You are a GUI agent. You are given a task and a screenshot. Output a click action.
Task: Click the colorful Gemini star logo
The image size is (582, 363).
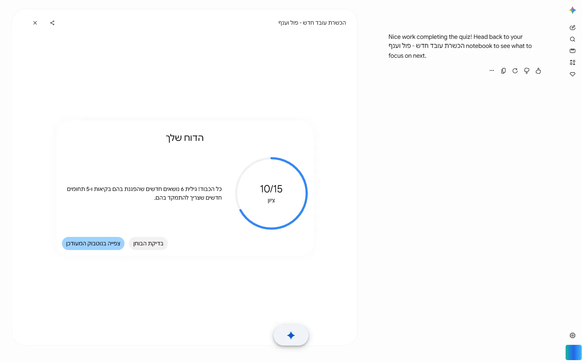pyautogui.click(x=573, y=10)
